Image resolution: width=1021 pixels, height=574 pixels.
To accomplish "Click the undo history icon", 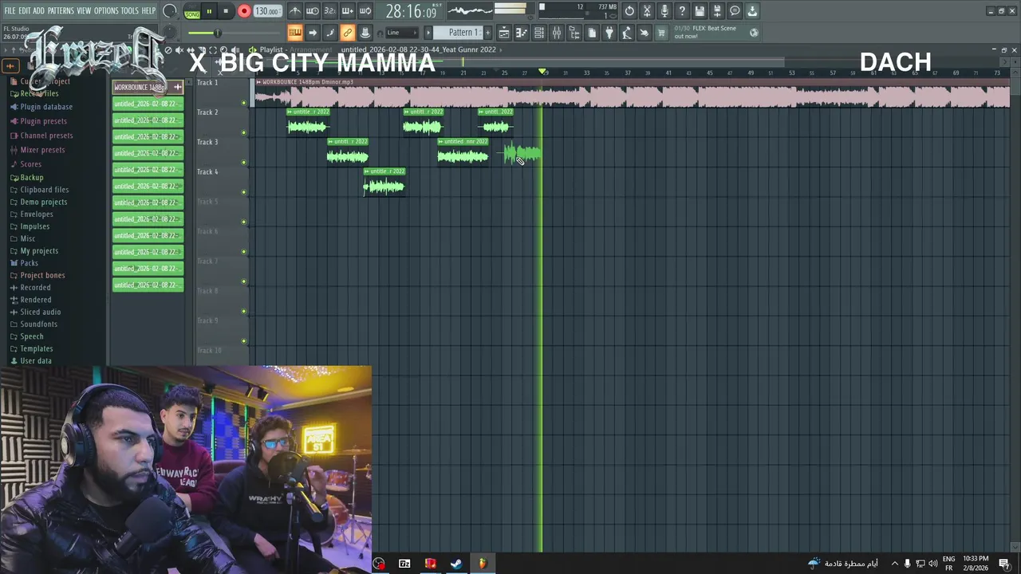I will point(629,11).
